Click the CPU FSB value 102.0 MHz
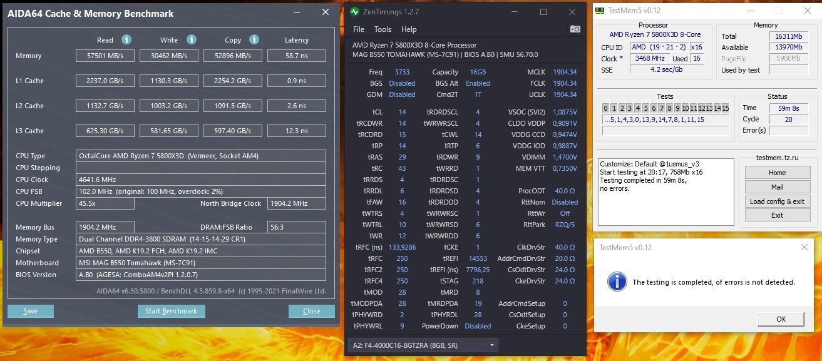The height and width of the screenshot is (361, 822). 201,191
